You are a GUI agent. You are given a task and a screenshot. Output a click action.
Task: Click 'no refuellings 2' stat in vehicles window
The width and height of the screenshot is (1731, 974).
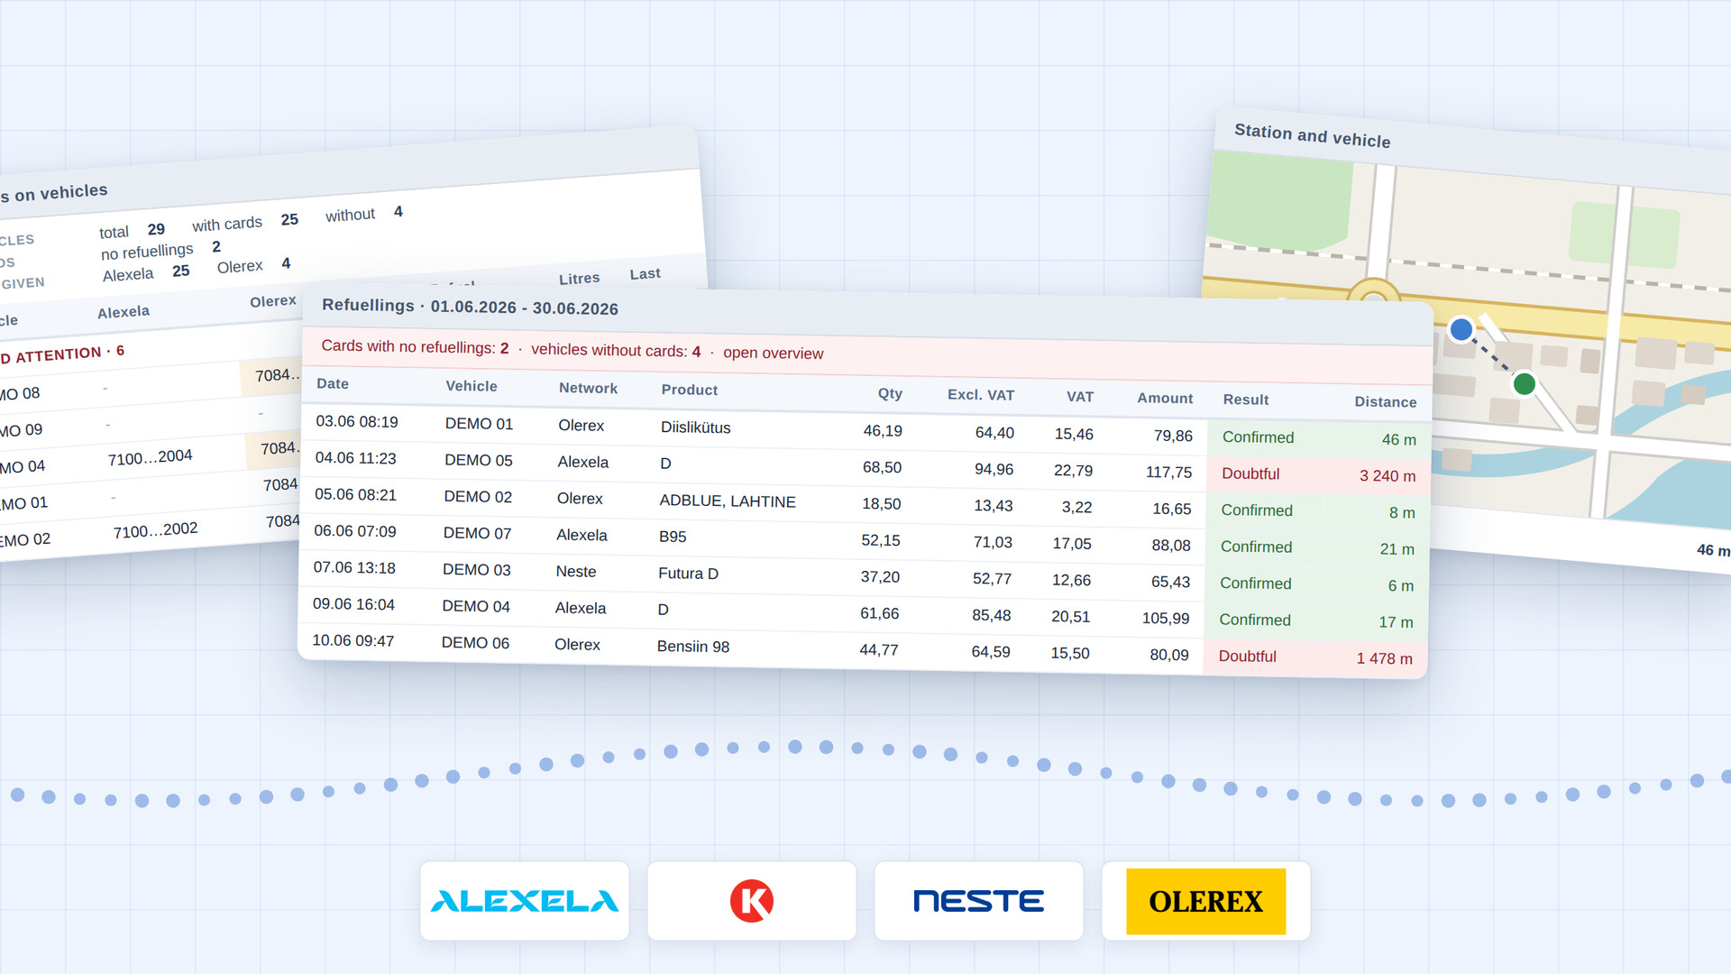point(160,250)
